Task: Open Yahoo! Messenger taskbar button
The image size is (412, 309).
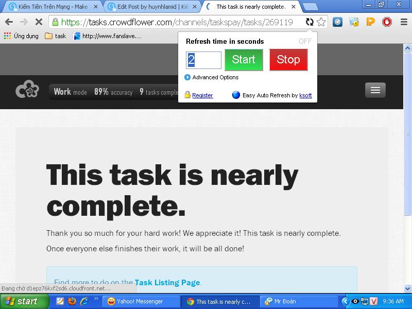Action: tap(141, 301)
